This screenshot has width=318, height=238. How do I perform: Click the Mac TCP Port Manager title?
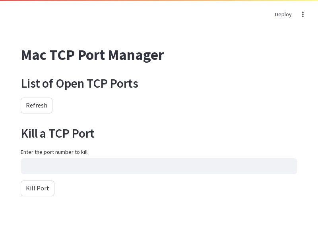pos(93,55)
